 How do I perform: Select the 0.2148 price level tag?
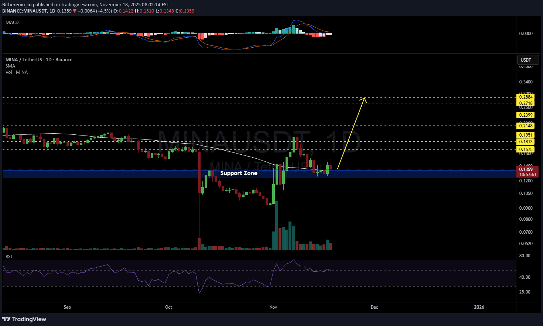coord(526,126)
